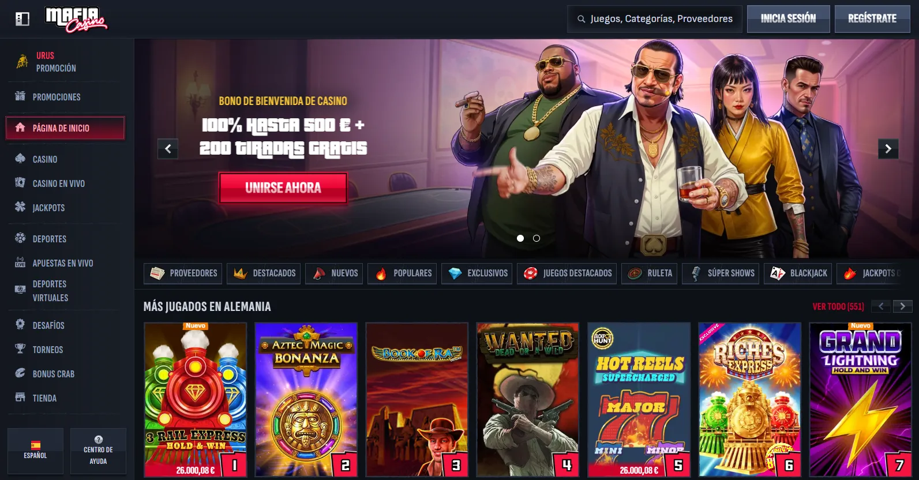Open Deportes Virtuales icon
This screenshot has width=919, height=480.
point(20,290)
